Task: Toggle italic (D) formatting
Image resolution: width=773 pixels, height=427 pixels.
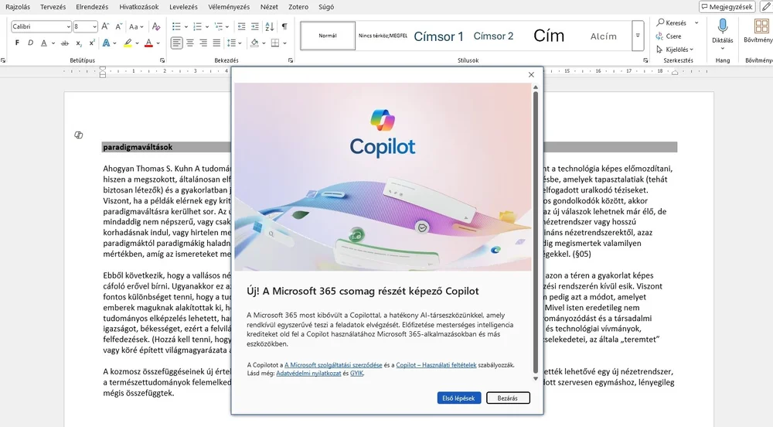Action: 31,43
